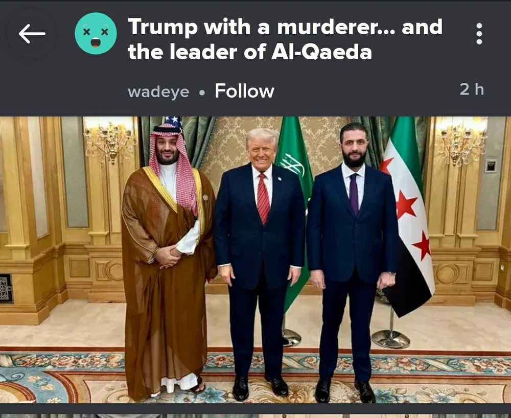Image resolution: width=511 pixels, height=418 pixels.
Task: Tap the '2 h' post timestamp
Action: click(472, 89)
